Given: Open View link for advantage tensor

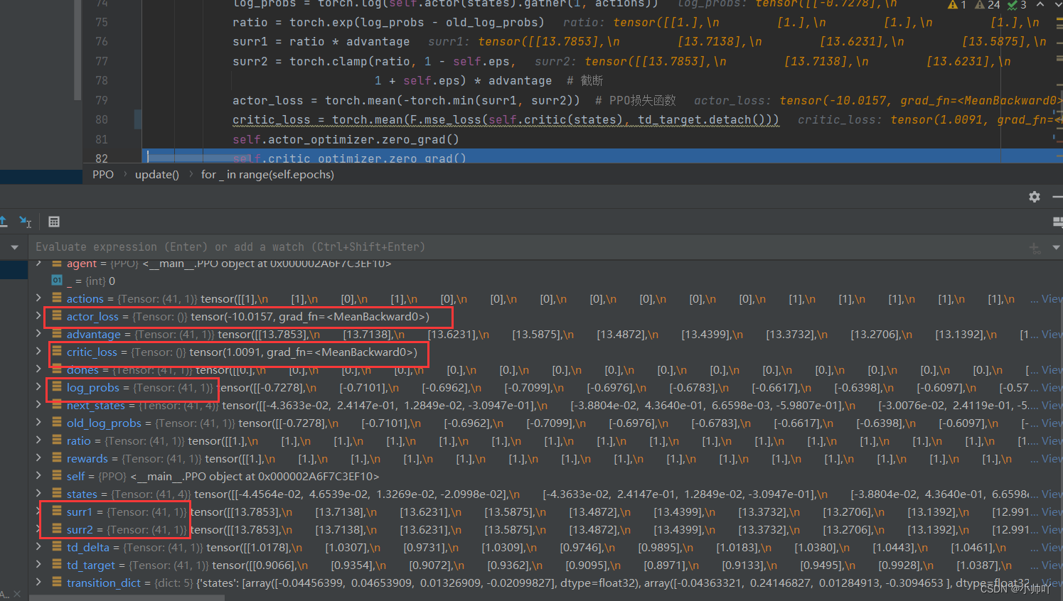Looking at the screenshot, I should point(1052,334).
